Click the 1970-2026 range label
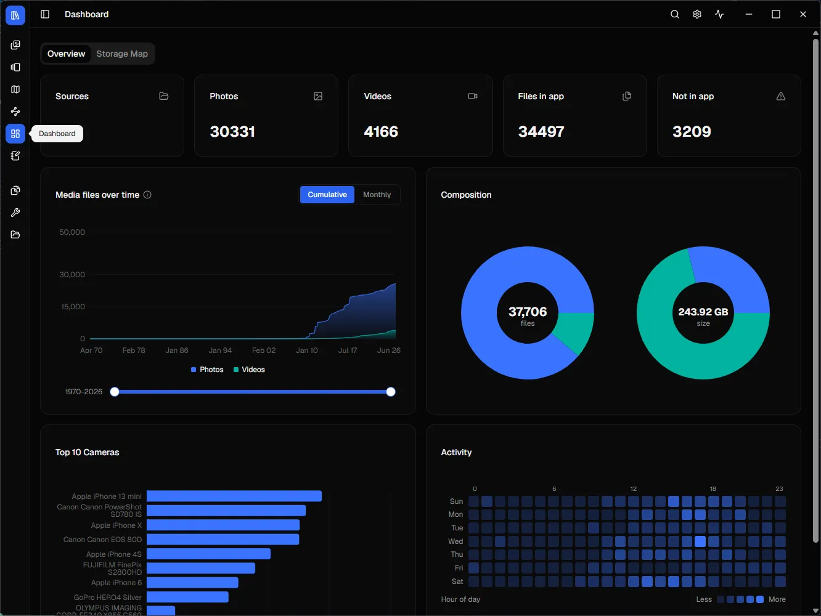 coord(84,392)
